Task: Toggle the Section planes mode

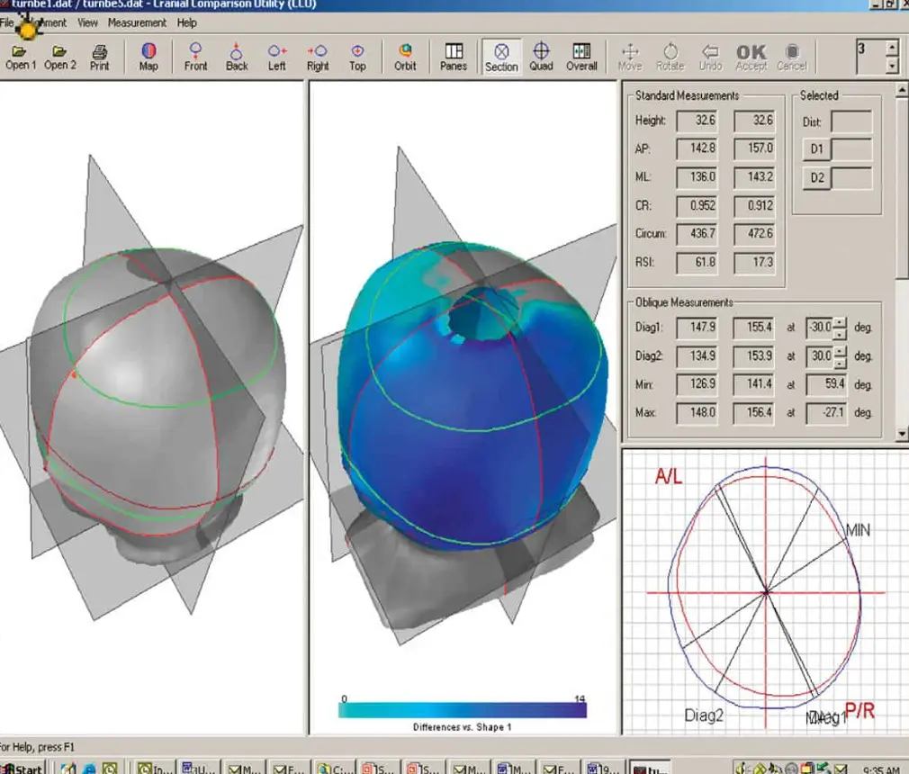Action: [x=501, y=56]
